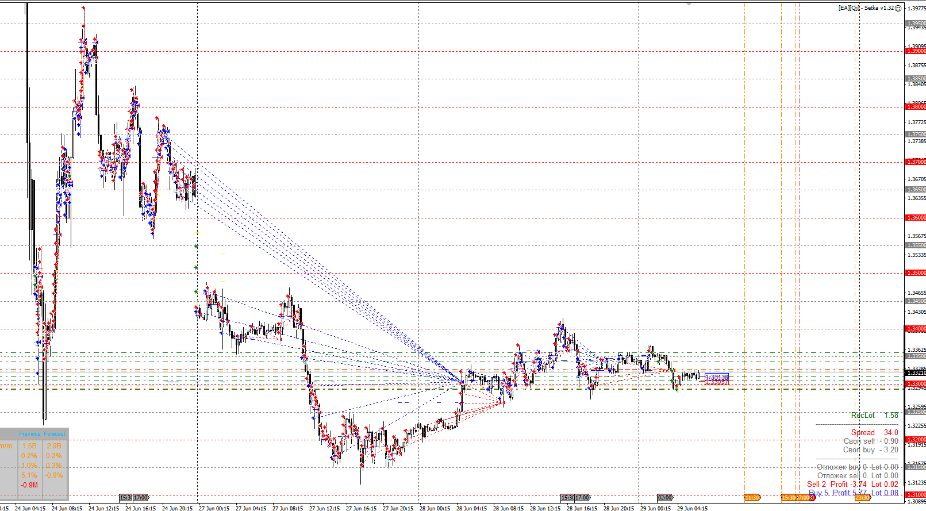This screenshot has width=926, height=511.
Task: Click the red 1.36000 price level label
Action: click(916, 218)
